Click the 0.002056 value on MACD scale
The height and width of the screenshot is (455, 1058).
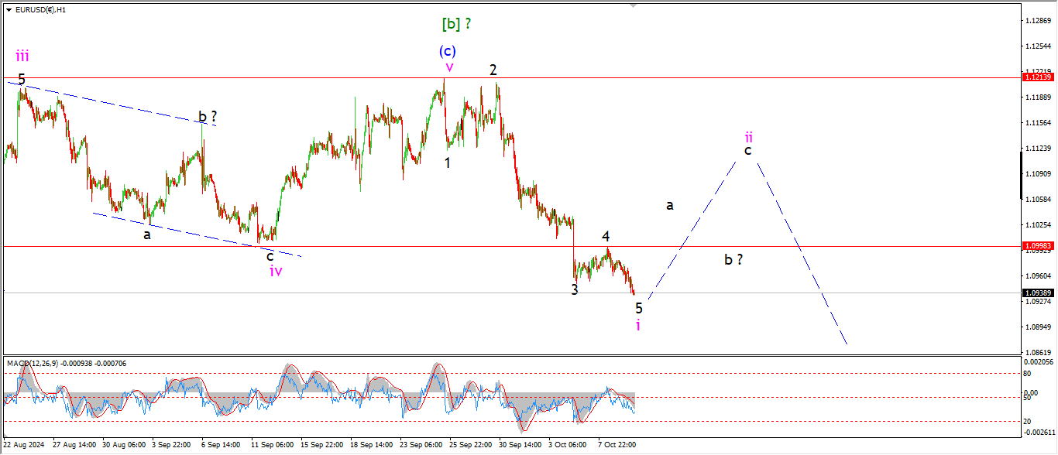coord(1038,362)
